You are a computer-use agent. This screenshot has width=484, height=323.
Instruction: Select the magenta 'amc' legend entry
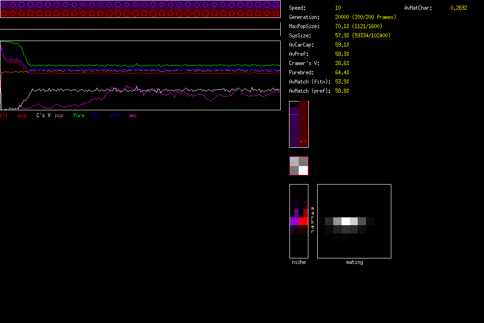click(x=133, y=115)
